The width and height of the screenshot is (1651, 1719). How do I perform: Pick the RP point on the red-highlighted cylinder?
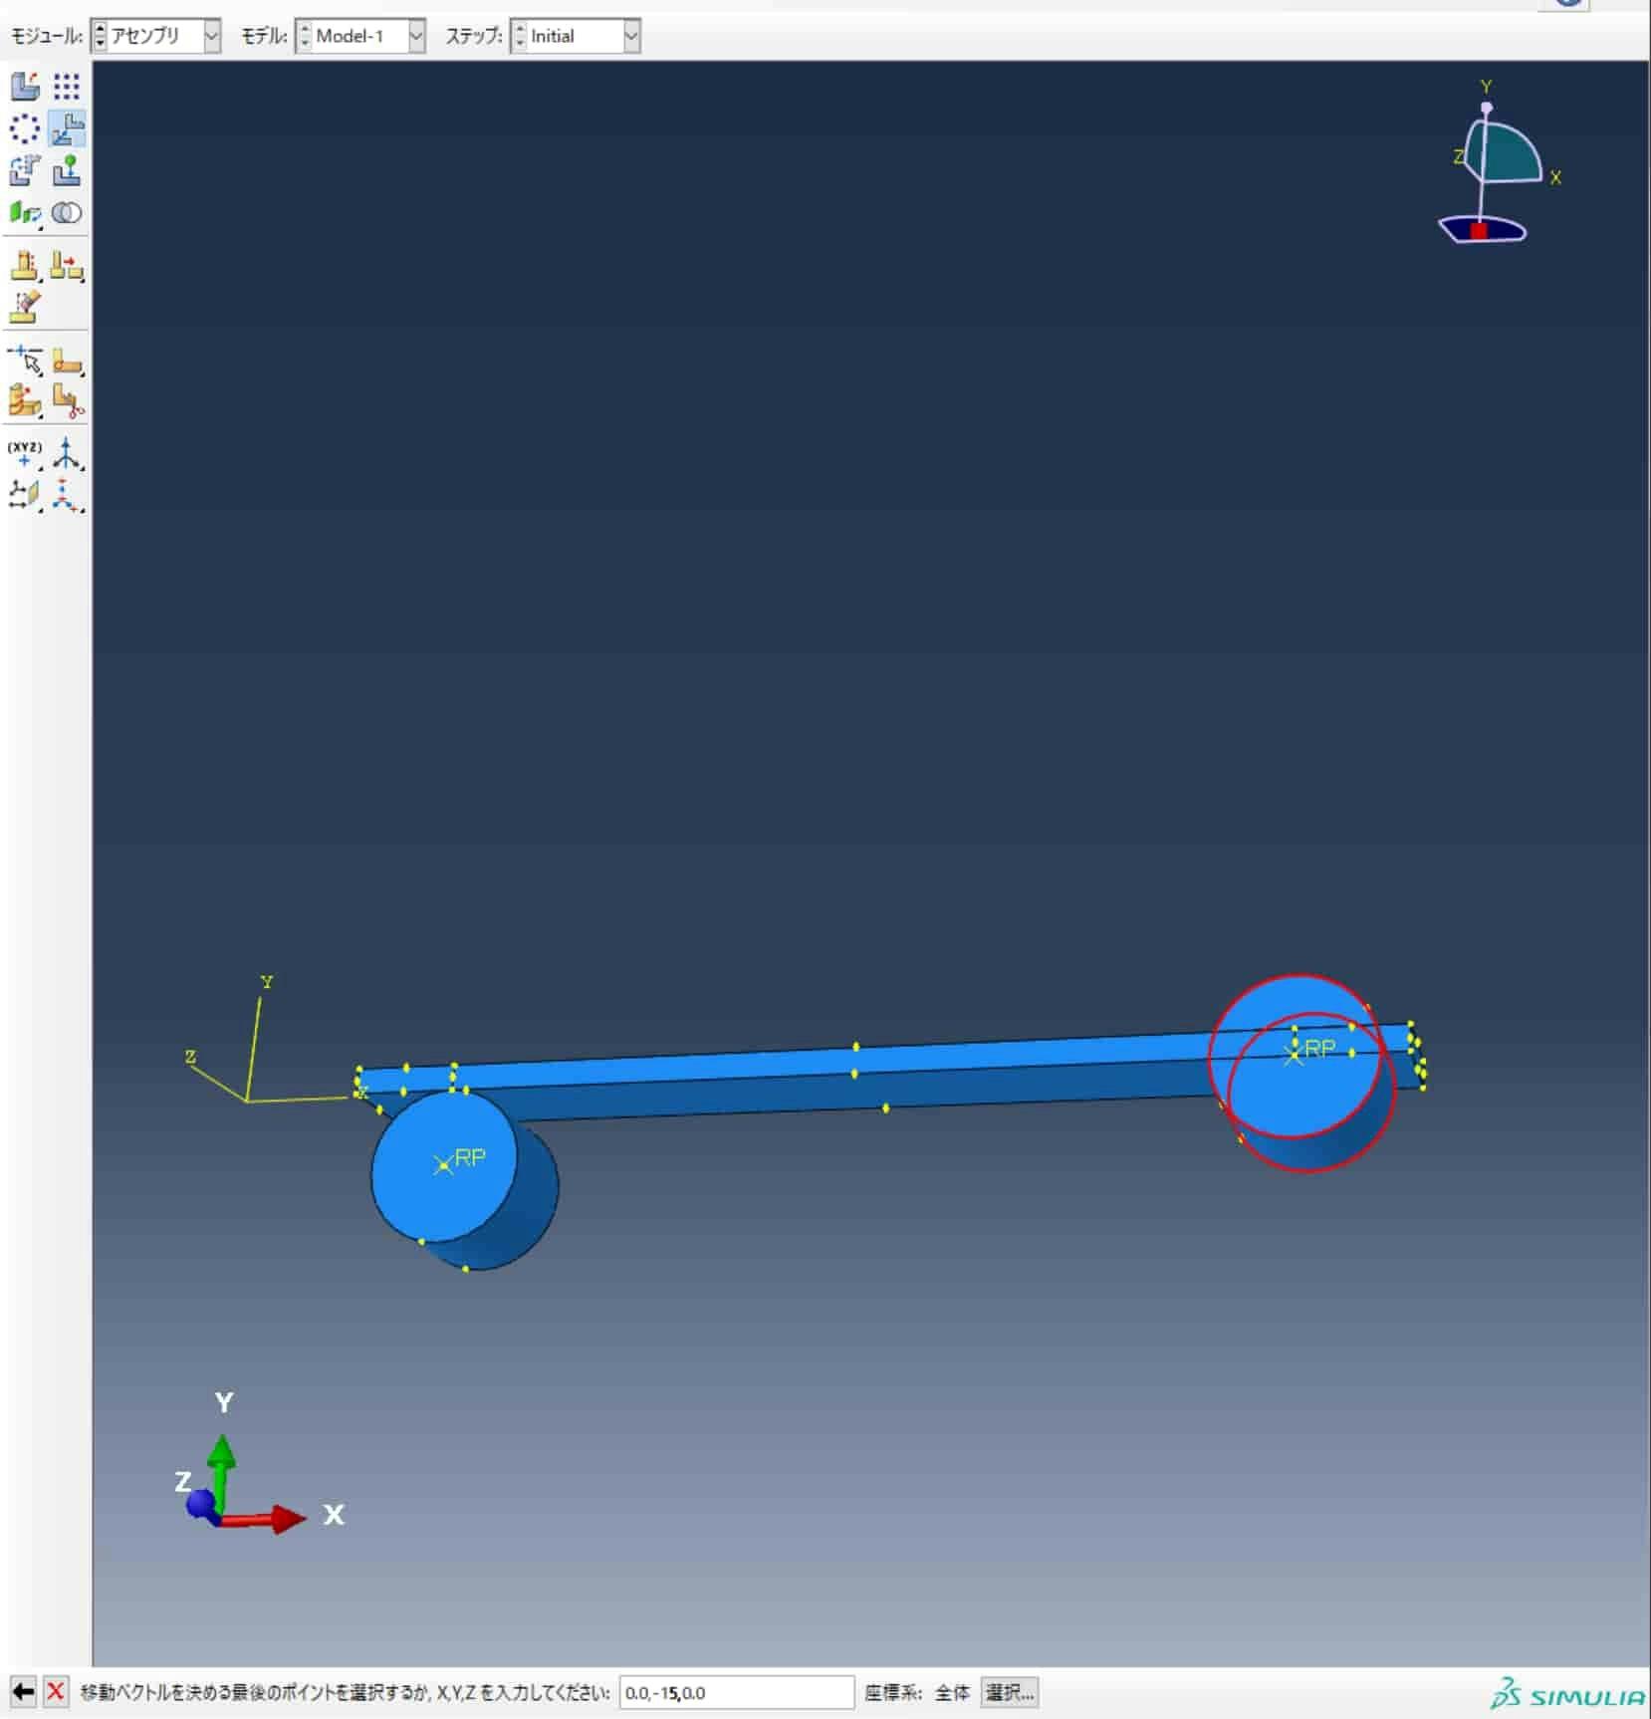(x=1294, y=1055)
